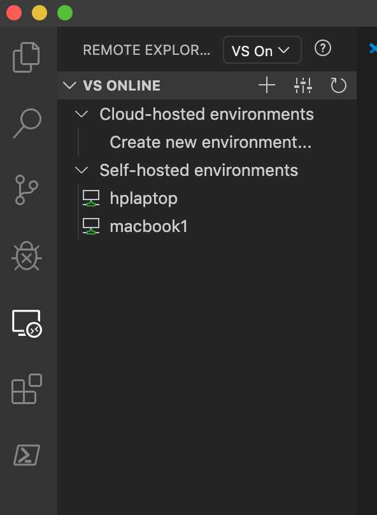Click the macbook1 computer icon
Image resolution: width=377 pixels, height=515 pixels.
(91, 226)
